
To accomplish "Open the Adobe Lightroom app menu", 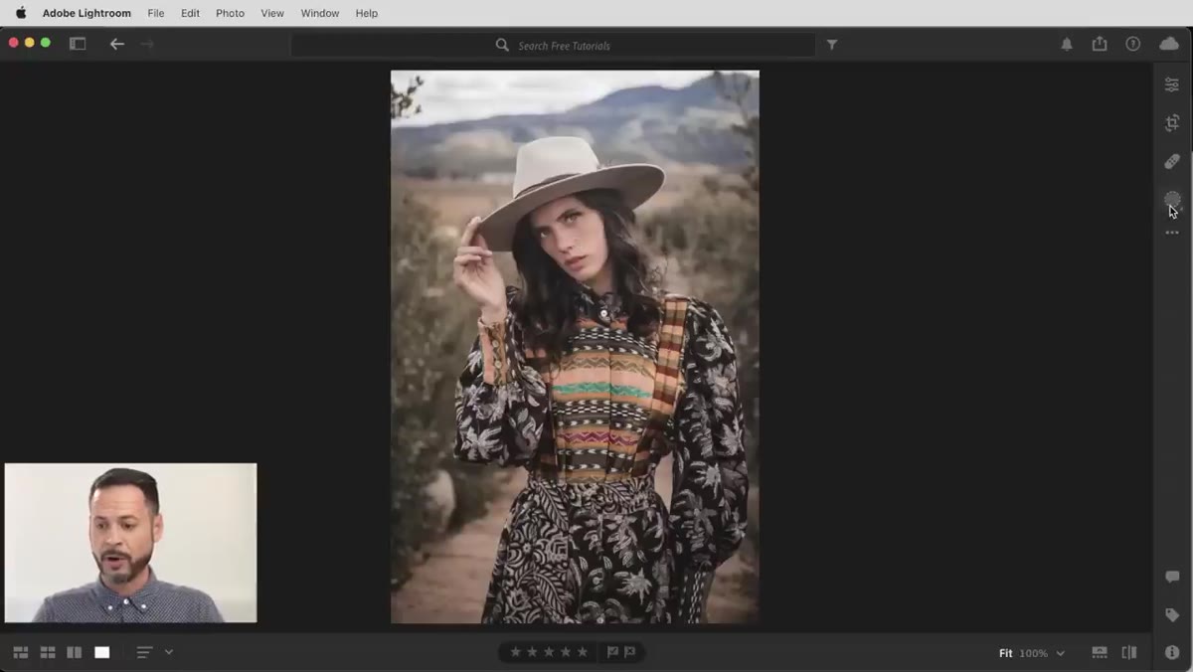I will click(86, 13).
